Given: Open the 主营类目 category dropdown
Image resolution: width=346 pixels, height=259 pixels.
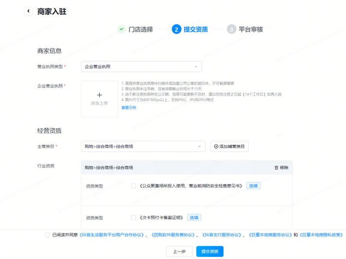Looking at the screenshot, I should coord(143,146).
